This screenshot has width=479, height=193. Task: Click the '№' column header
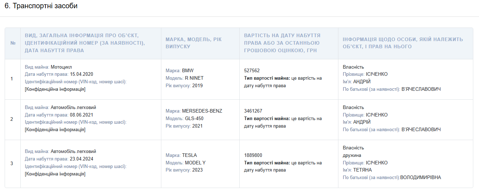pos(13,43)
